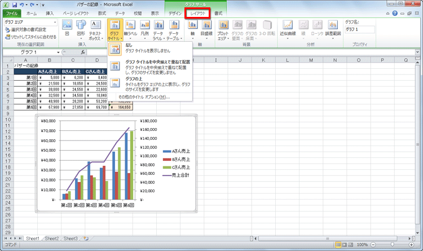Screen dimensions: 423x251
Task: Adjust the zoom slider in status bar
Action: click(392, 245)
